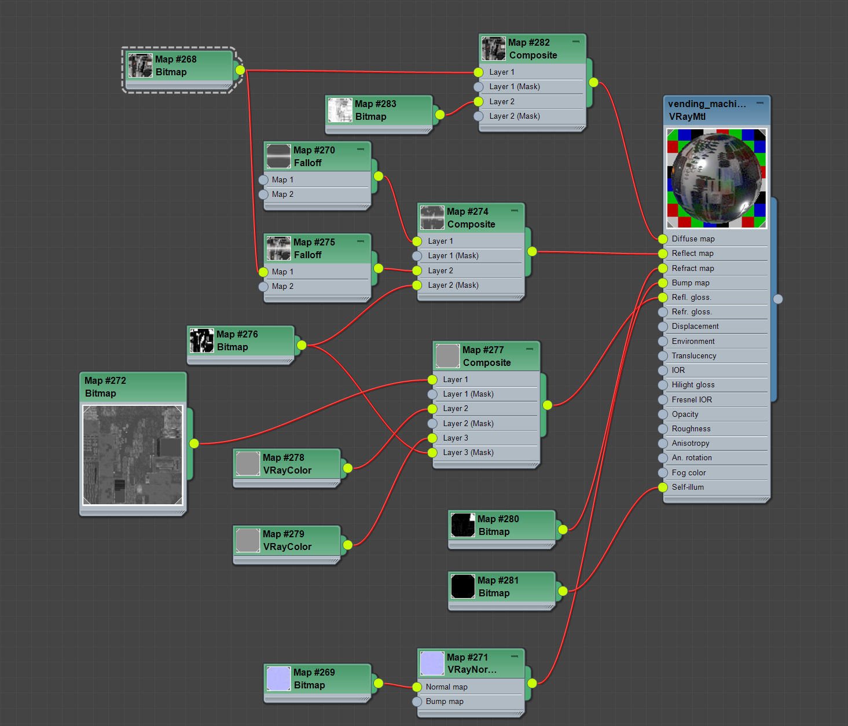Screen dimensions: 848x726
Task: Click the Map #281 Bitmap output socket
Action: 563,591
